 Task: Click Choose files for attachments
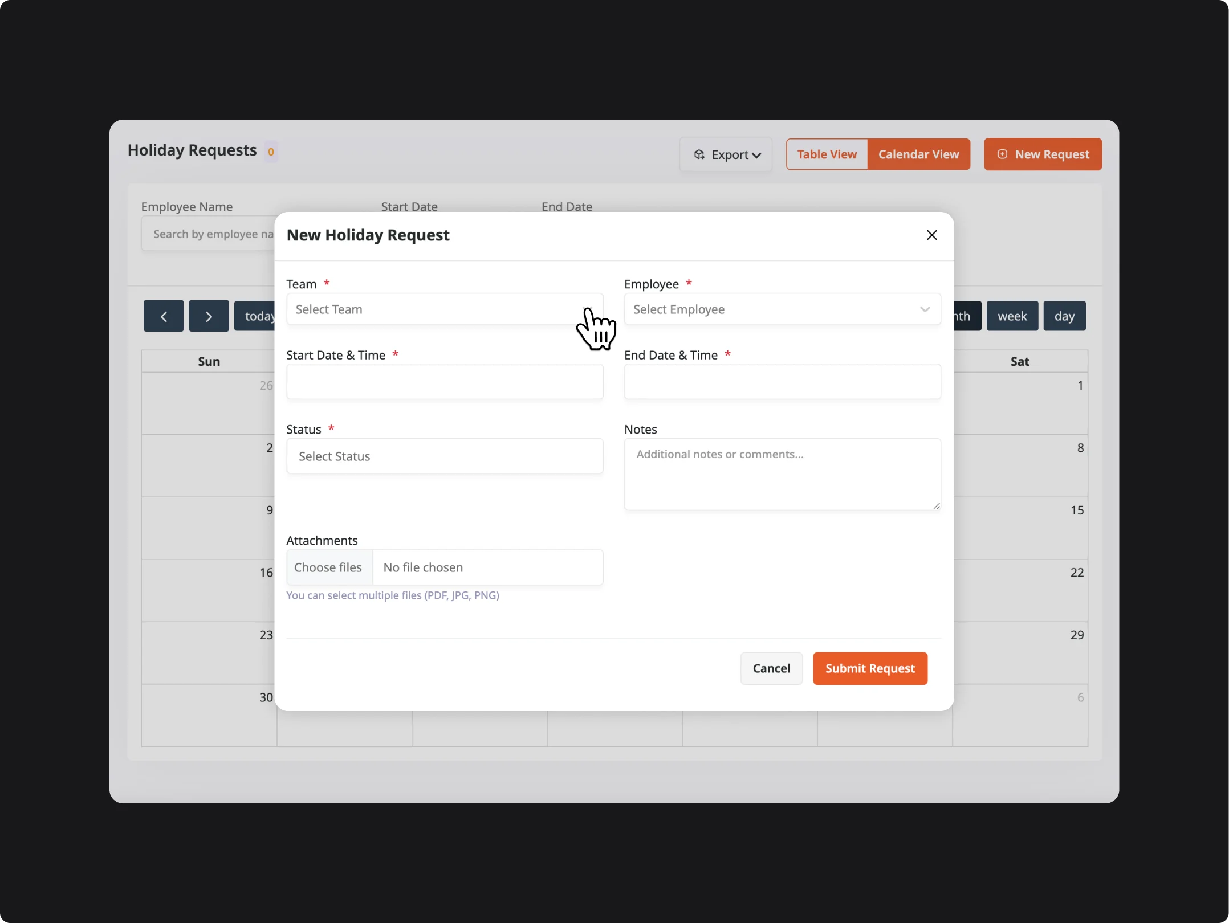pyautogui.click(x=328, y=567)
